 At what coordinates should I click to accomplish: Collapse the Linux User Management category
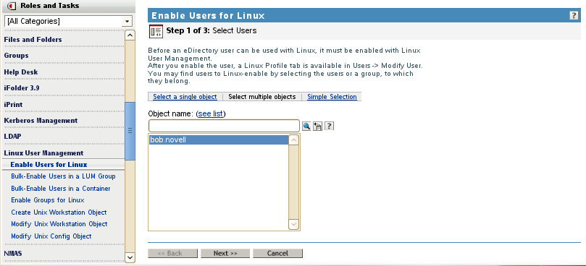click(43, 153)
